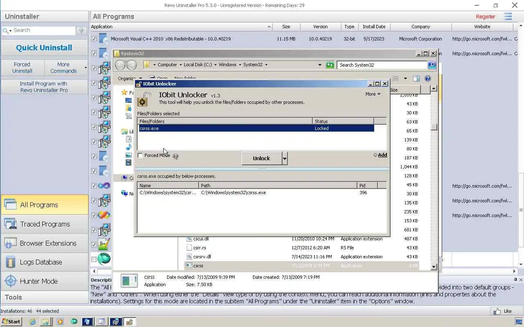Click the Logs Database sidebar icon

pyautogui.click(x=10, y=262)
